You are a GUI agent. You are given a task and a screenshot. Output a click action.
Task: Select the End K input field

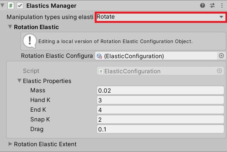(160, 110)
